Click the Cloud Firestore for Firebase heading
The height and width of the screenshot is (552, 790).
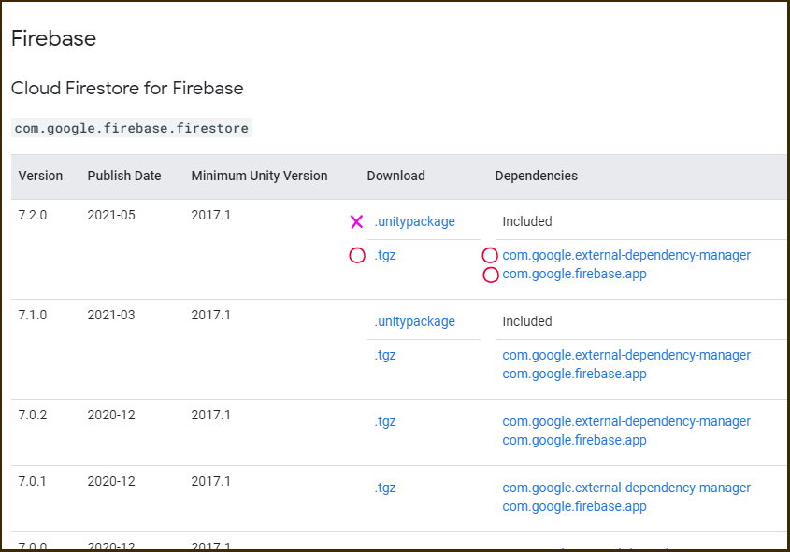[127, 89]
